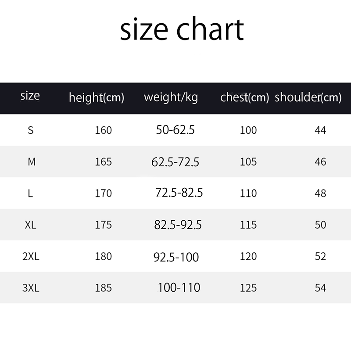Click the "shoulder(cm)" column header

coord(308,97)
